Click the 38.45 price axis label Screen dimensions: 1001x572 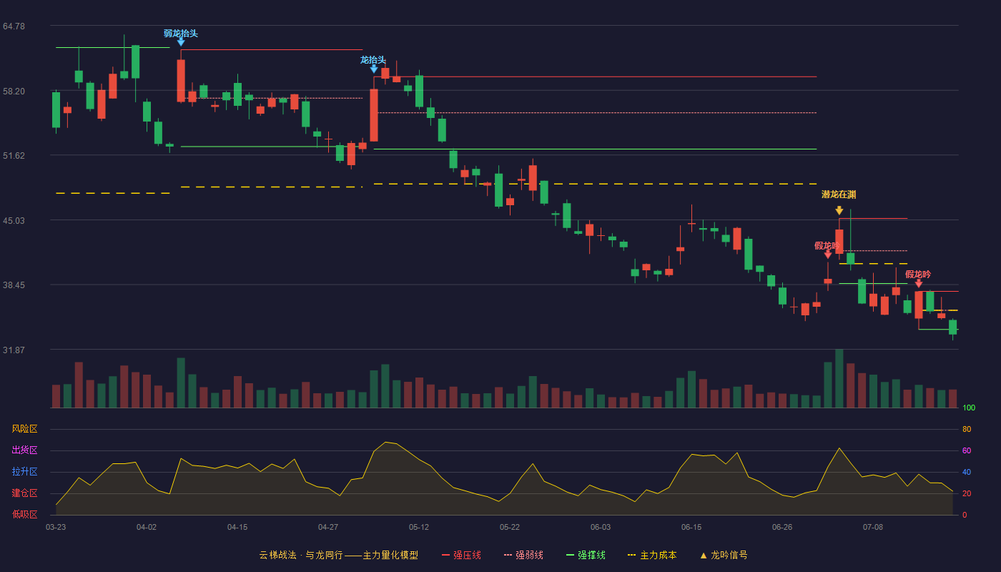coord(14,285)
